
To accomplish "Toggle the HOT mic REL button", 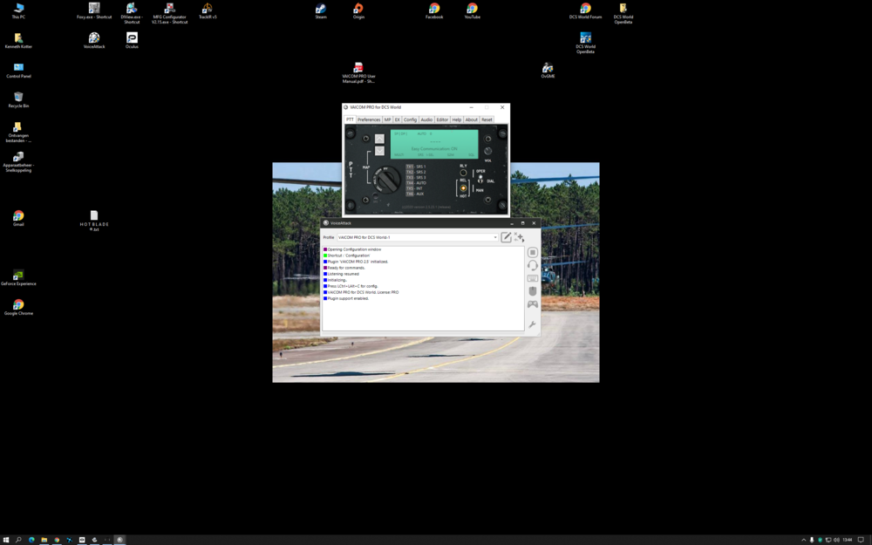I will point(463,188).
